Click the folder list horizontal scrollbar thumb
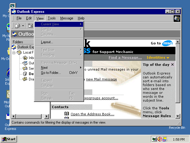This screenshot has height=143, width=190. [29, 116]
